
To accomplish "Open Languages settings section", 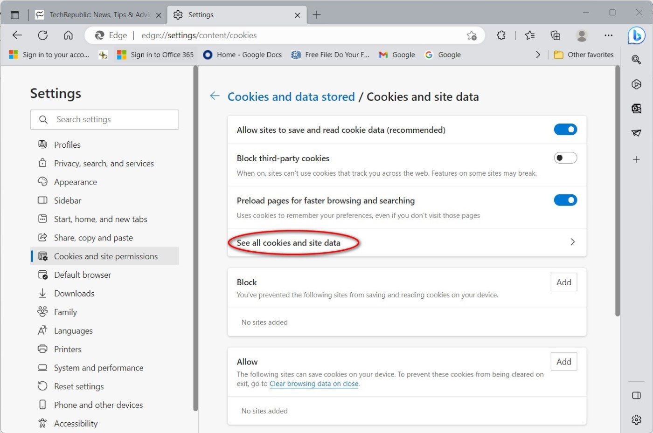I will click(104, 331).
